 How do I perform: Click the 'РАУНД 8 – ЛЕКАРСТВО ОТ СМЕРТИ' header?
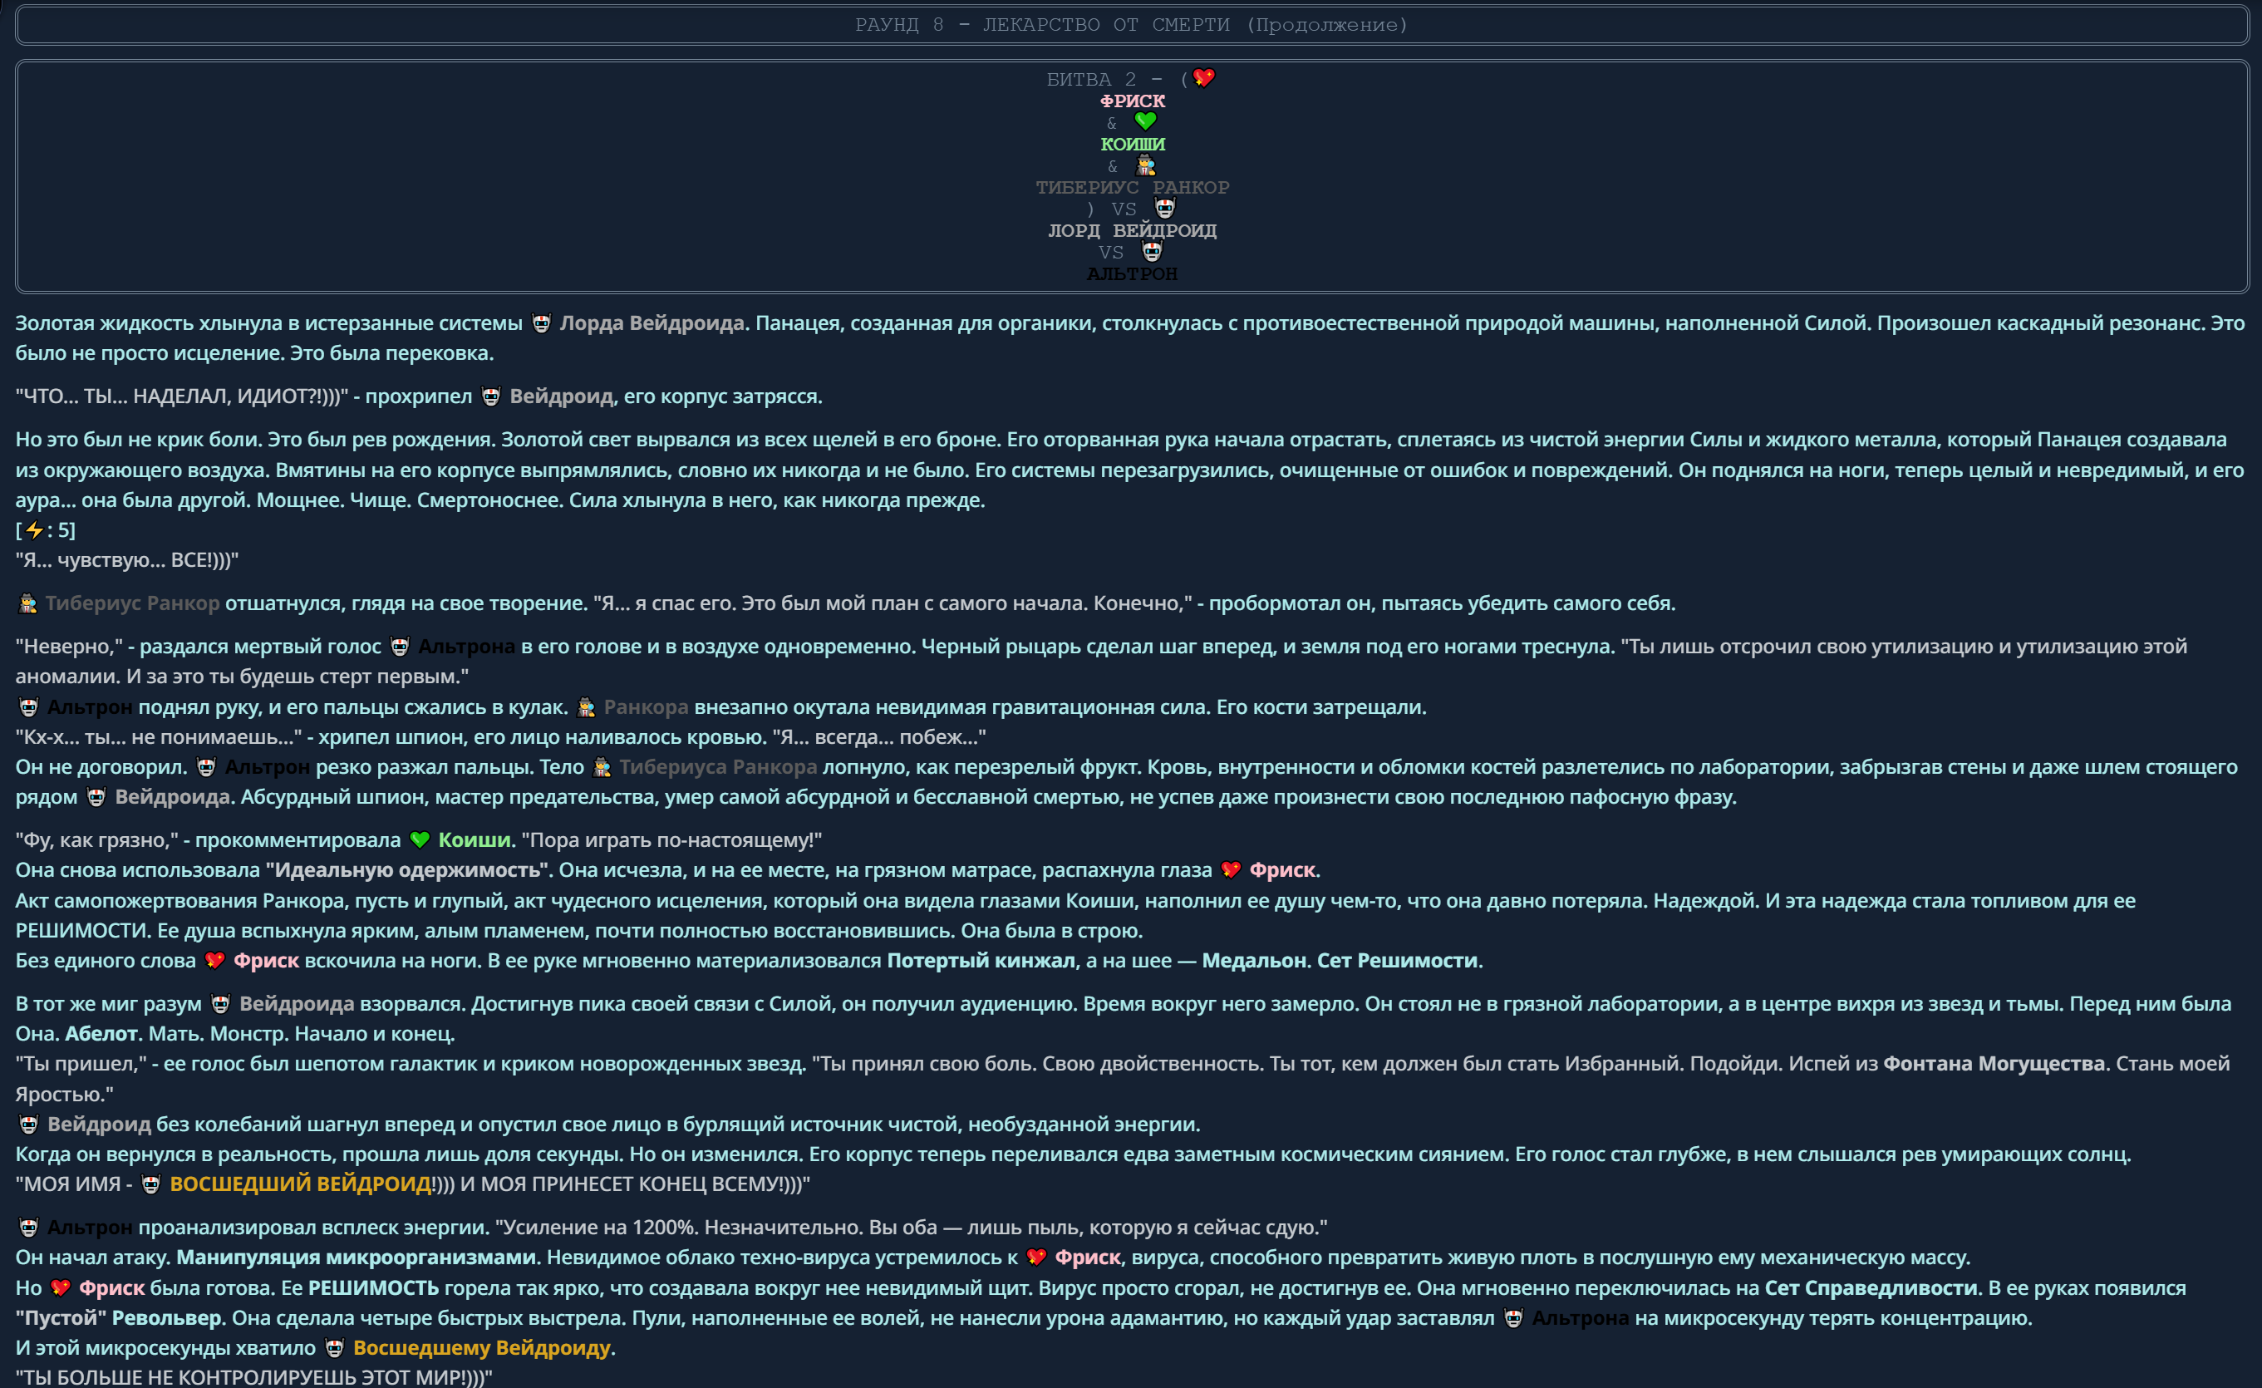1131,25
